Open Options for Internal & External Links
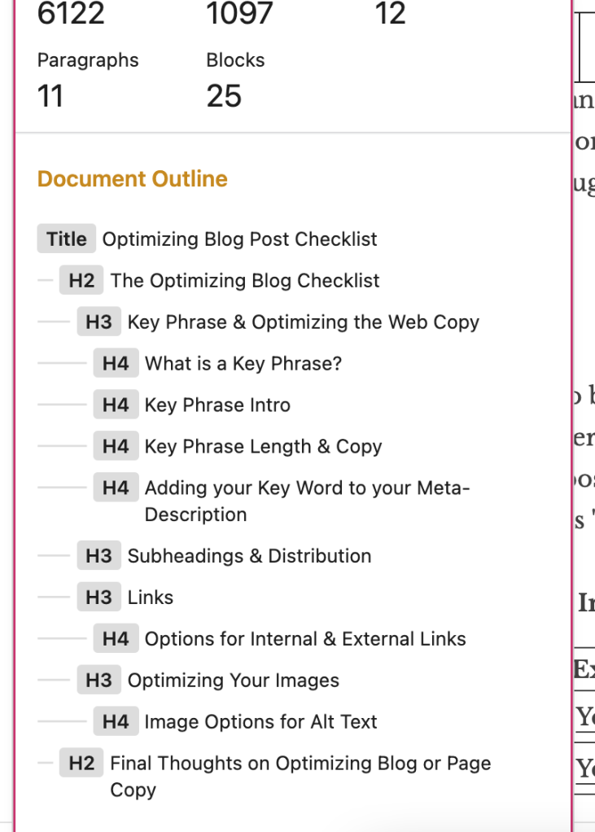595x832 pixels. click(305, 639)
